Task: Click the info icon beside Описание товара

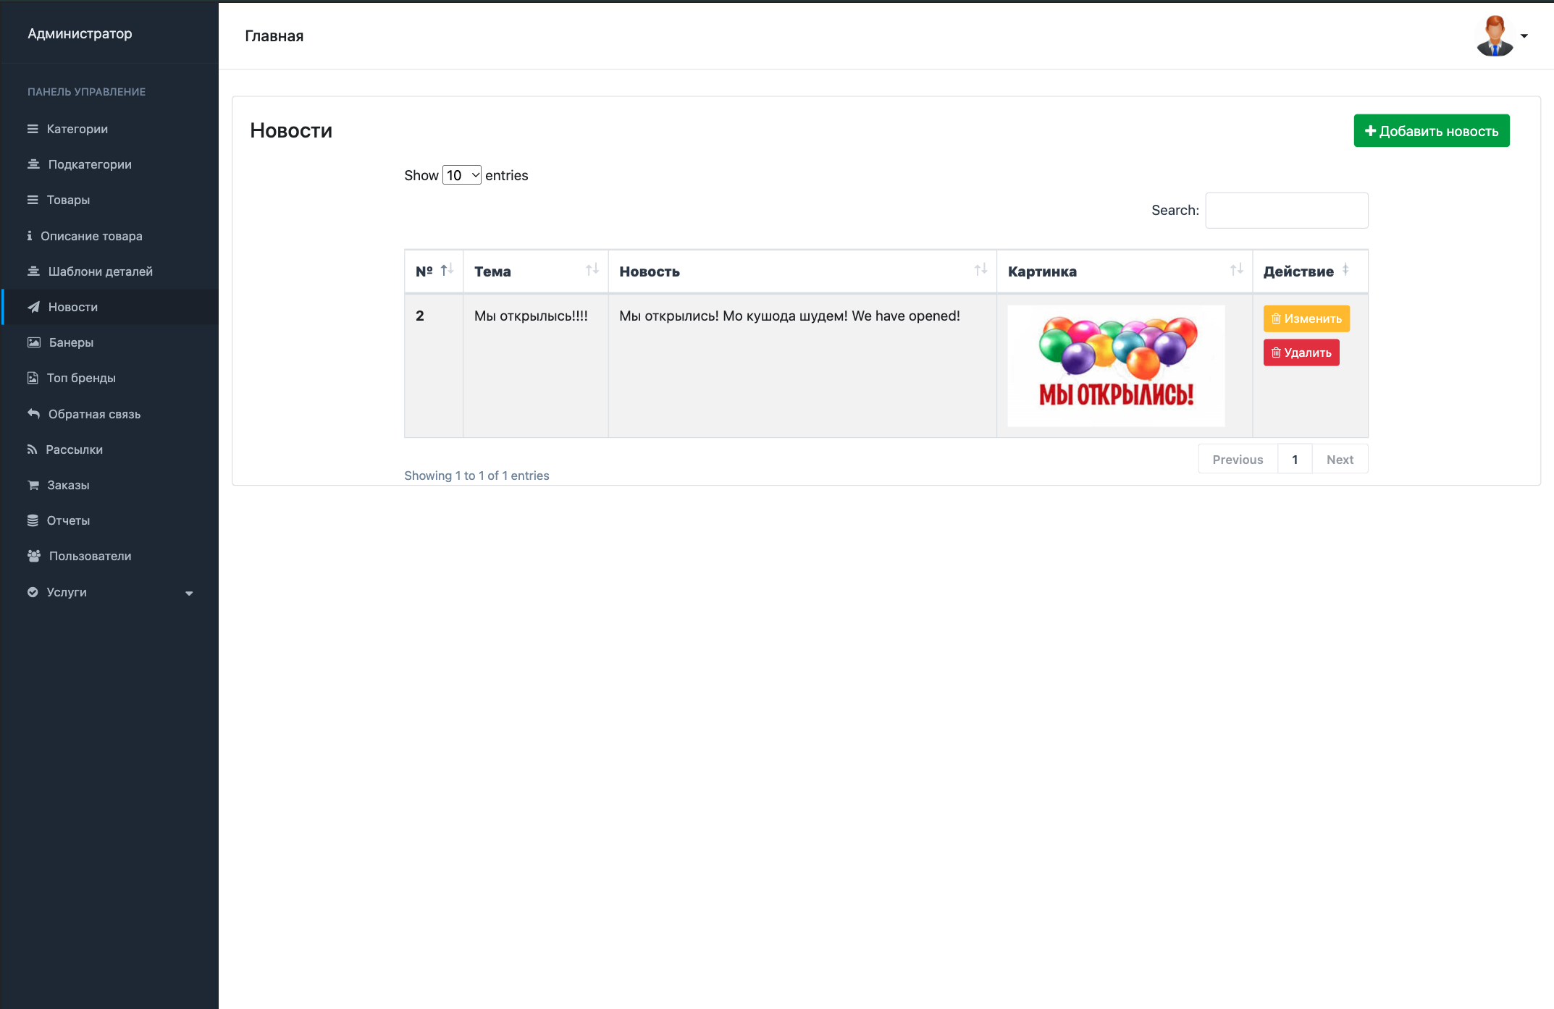Action: 30,235
